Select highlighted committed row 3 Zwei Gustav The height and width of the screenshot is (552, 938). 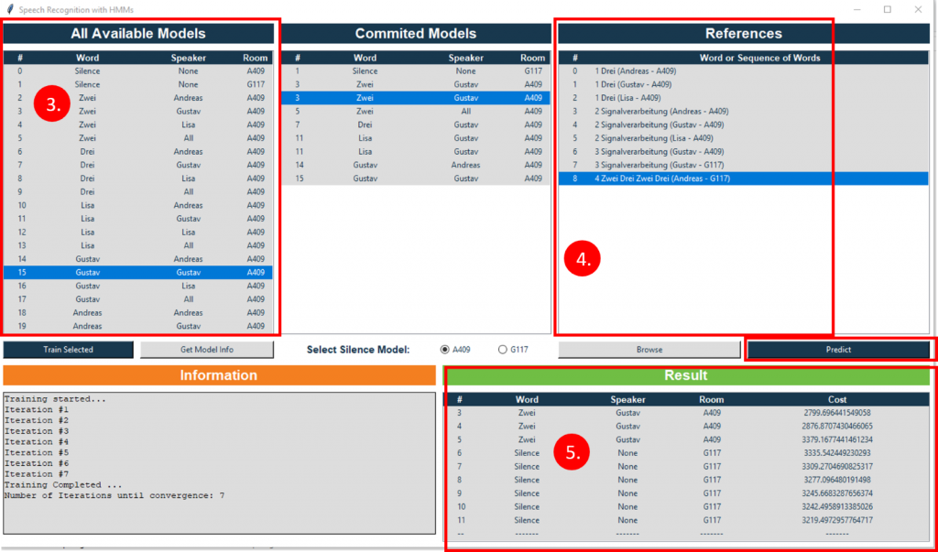(416, 98)
